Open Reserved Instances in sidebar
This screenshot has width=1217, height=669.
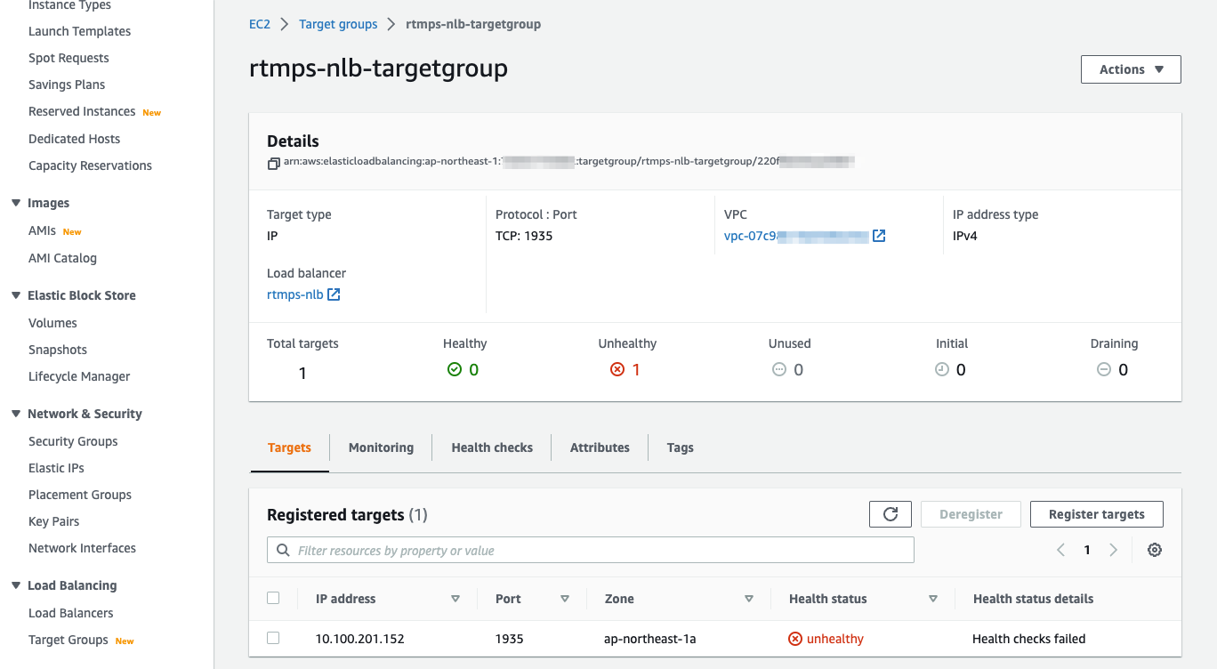[x=82, y=111]
